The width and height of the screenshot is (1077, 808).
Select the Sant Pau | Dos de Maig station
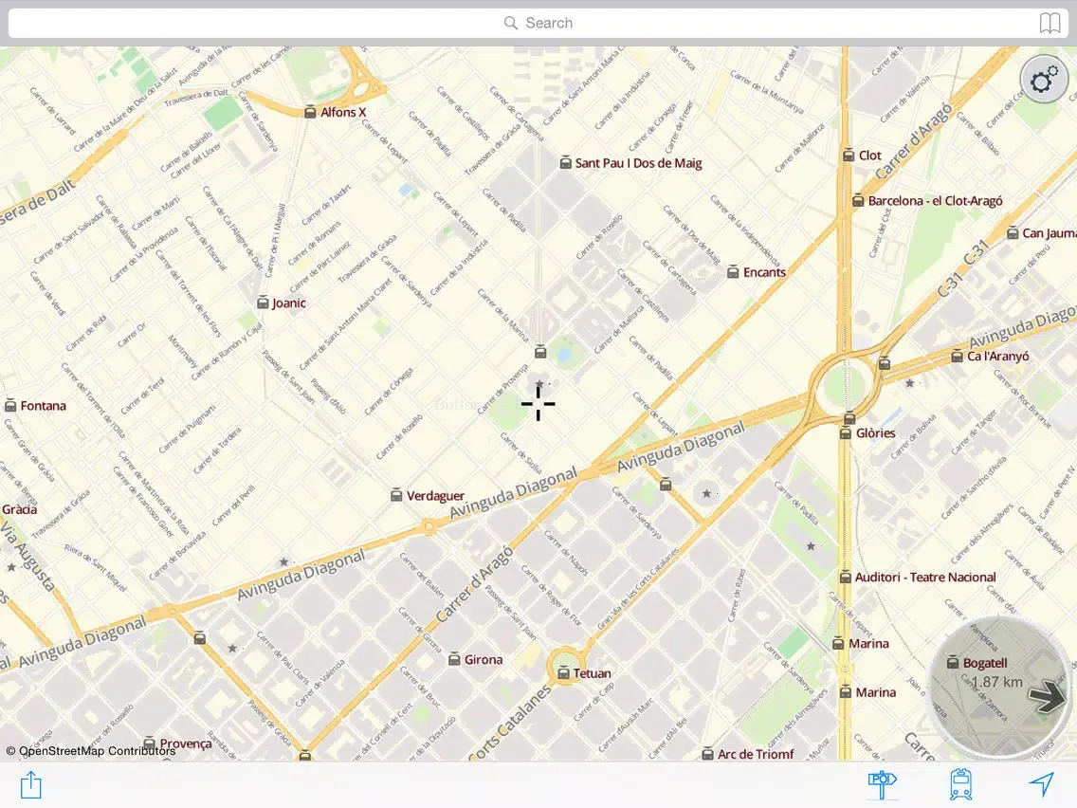566,163
